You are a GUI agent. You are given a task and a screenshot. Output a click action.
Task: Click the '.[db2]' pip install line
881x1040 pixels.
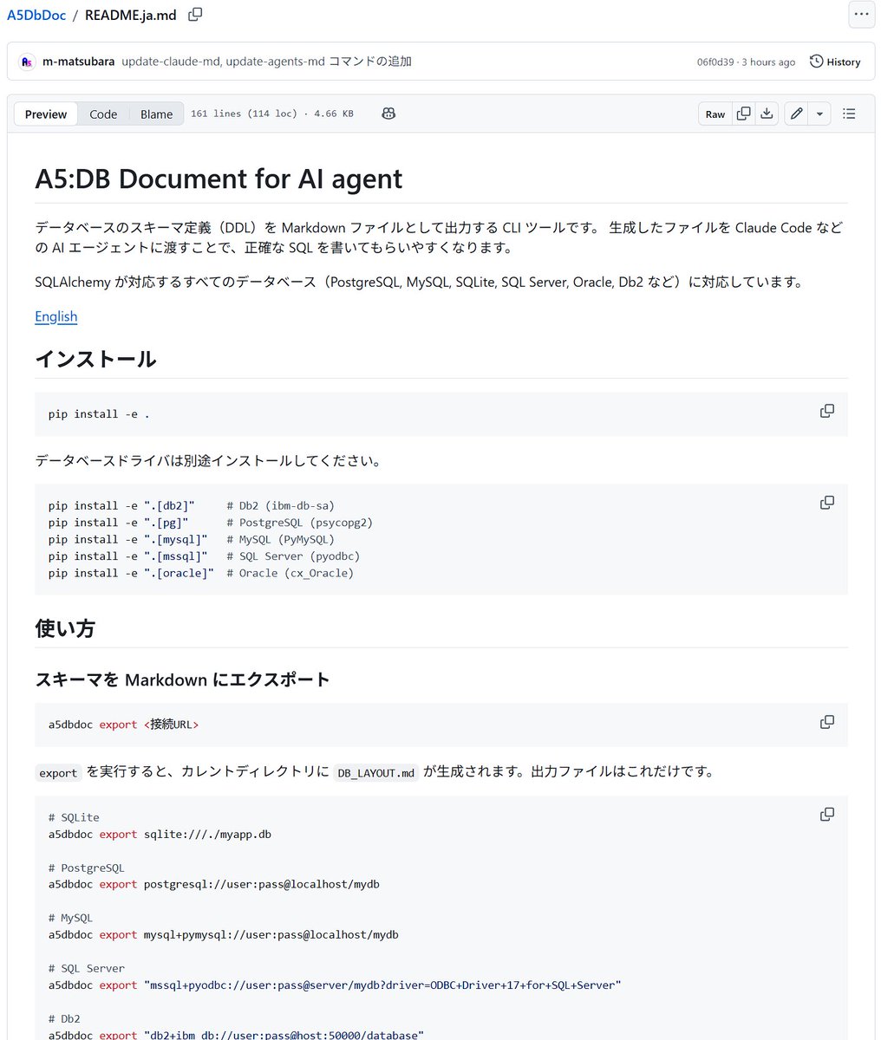pos(192,505)
